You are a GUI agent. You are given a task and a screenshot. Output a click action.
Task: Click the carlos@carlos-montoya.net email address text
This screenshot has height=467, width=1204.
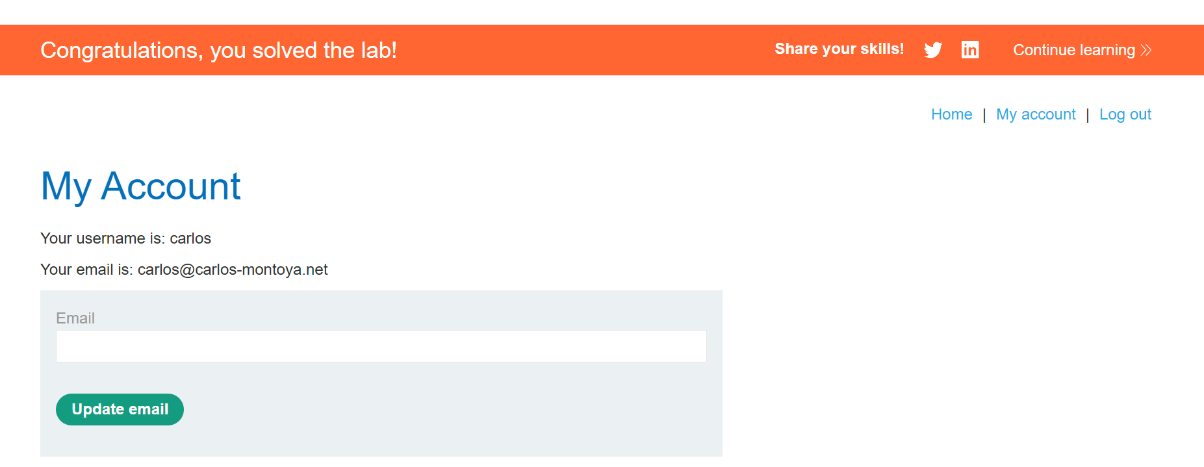[233, 270]
